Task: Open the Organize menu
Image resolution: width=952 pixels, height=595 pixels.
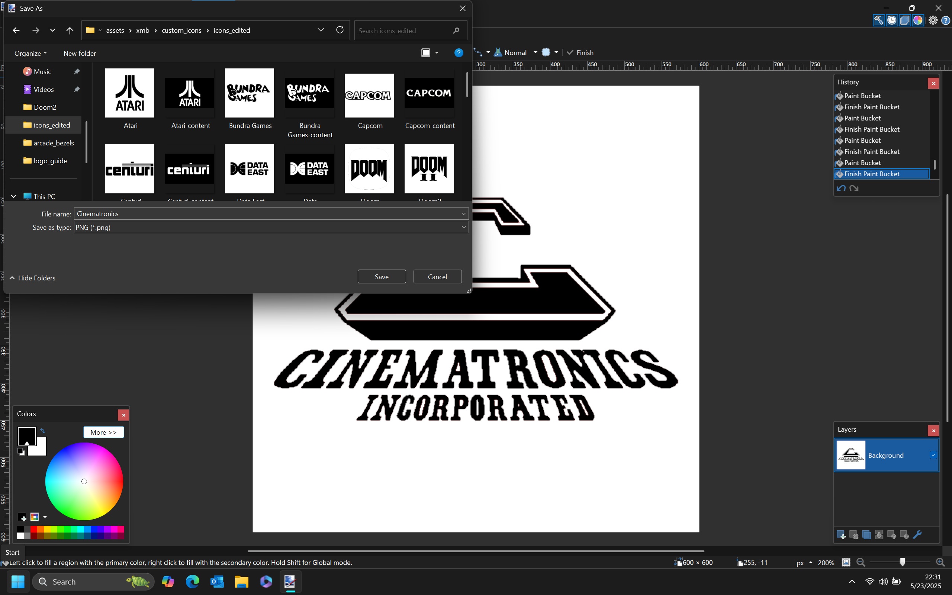Action: click(30, 53)
